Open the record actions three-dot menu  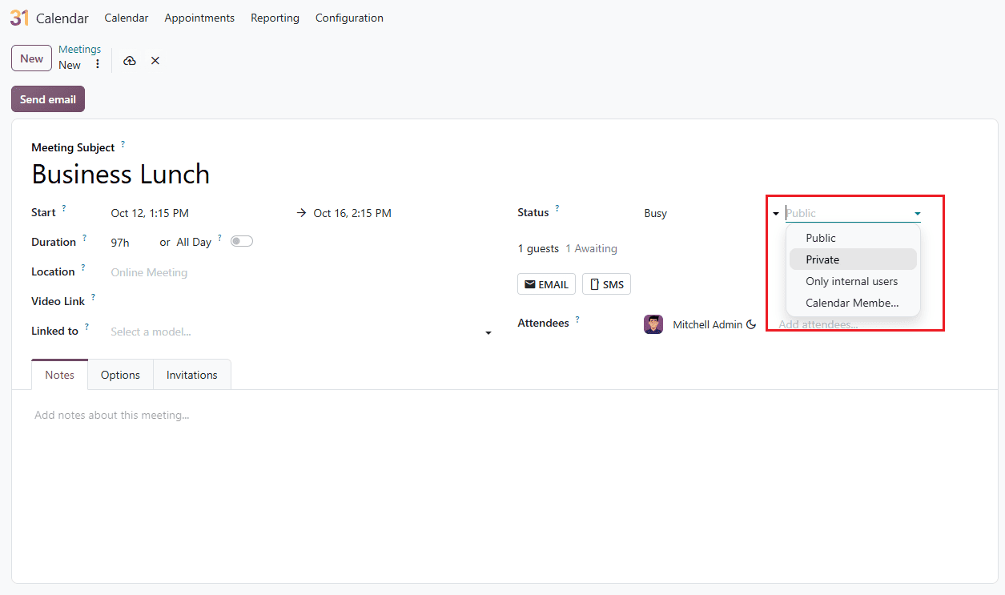pos(98,64)
